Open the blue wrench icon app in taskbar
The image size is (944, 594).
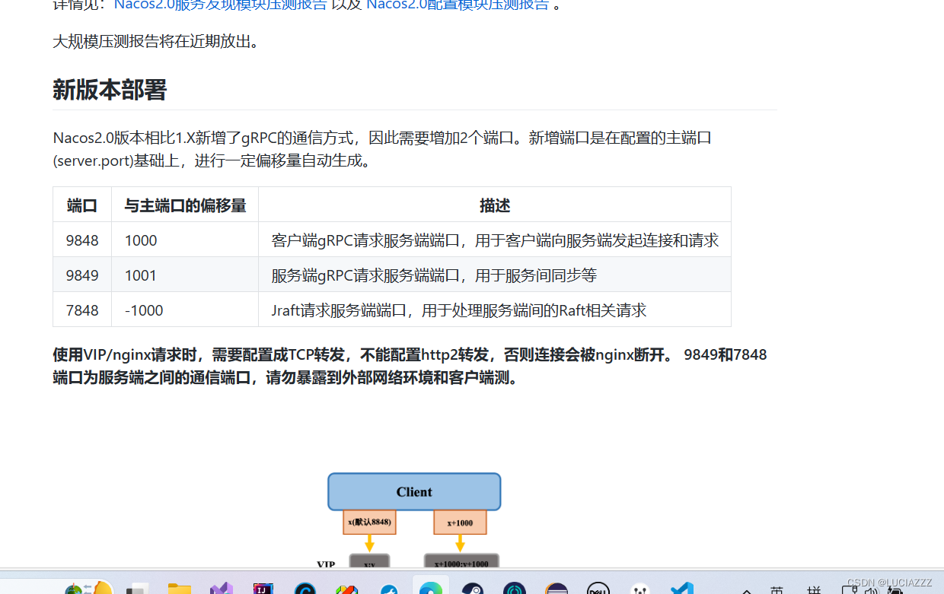pyautogui.click(x=389, y=589)
